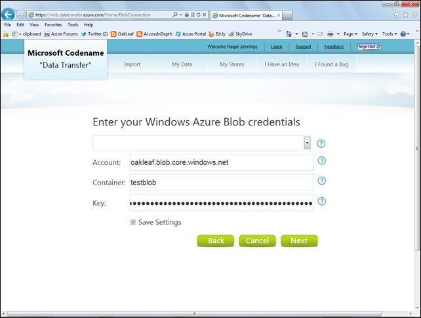Click into the Account input field

(x=222, y=162)
